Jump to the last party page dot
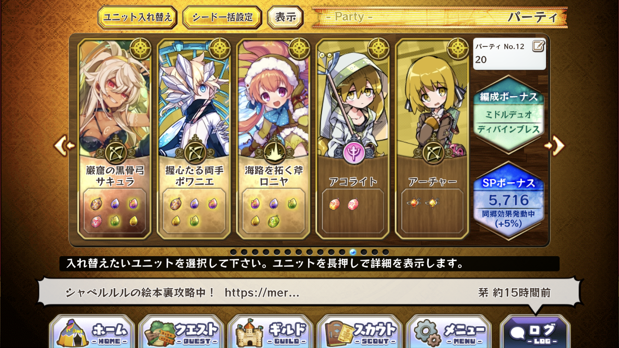This screenshot has height=348, width=619. (385, 252)
